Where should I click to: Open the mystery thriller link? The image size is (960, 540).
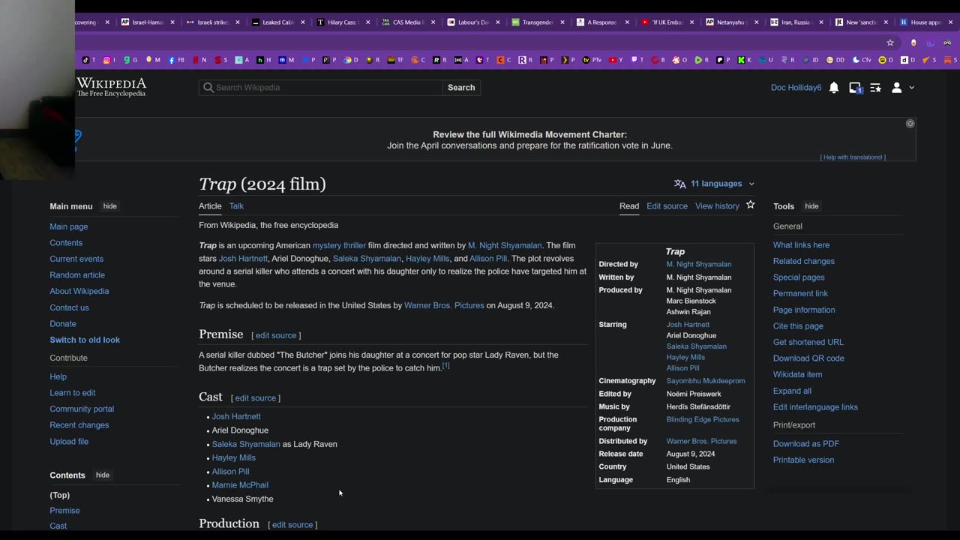pyautogui.click(x=339, y=245)
